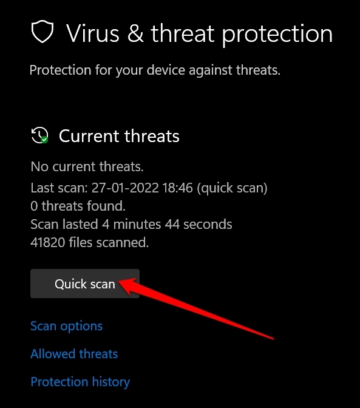Click the shield icon beside the page title
This screenshot has width=360, height=408.
tap(42, 32)
